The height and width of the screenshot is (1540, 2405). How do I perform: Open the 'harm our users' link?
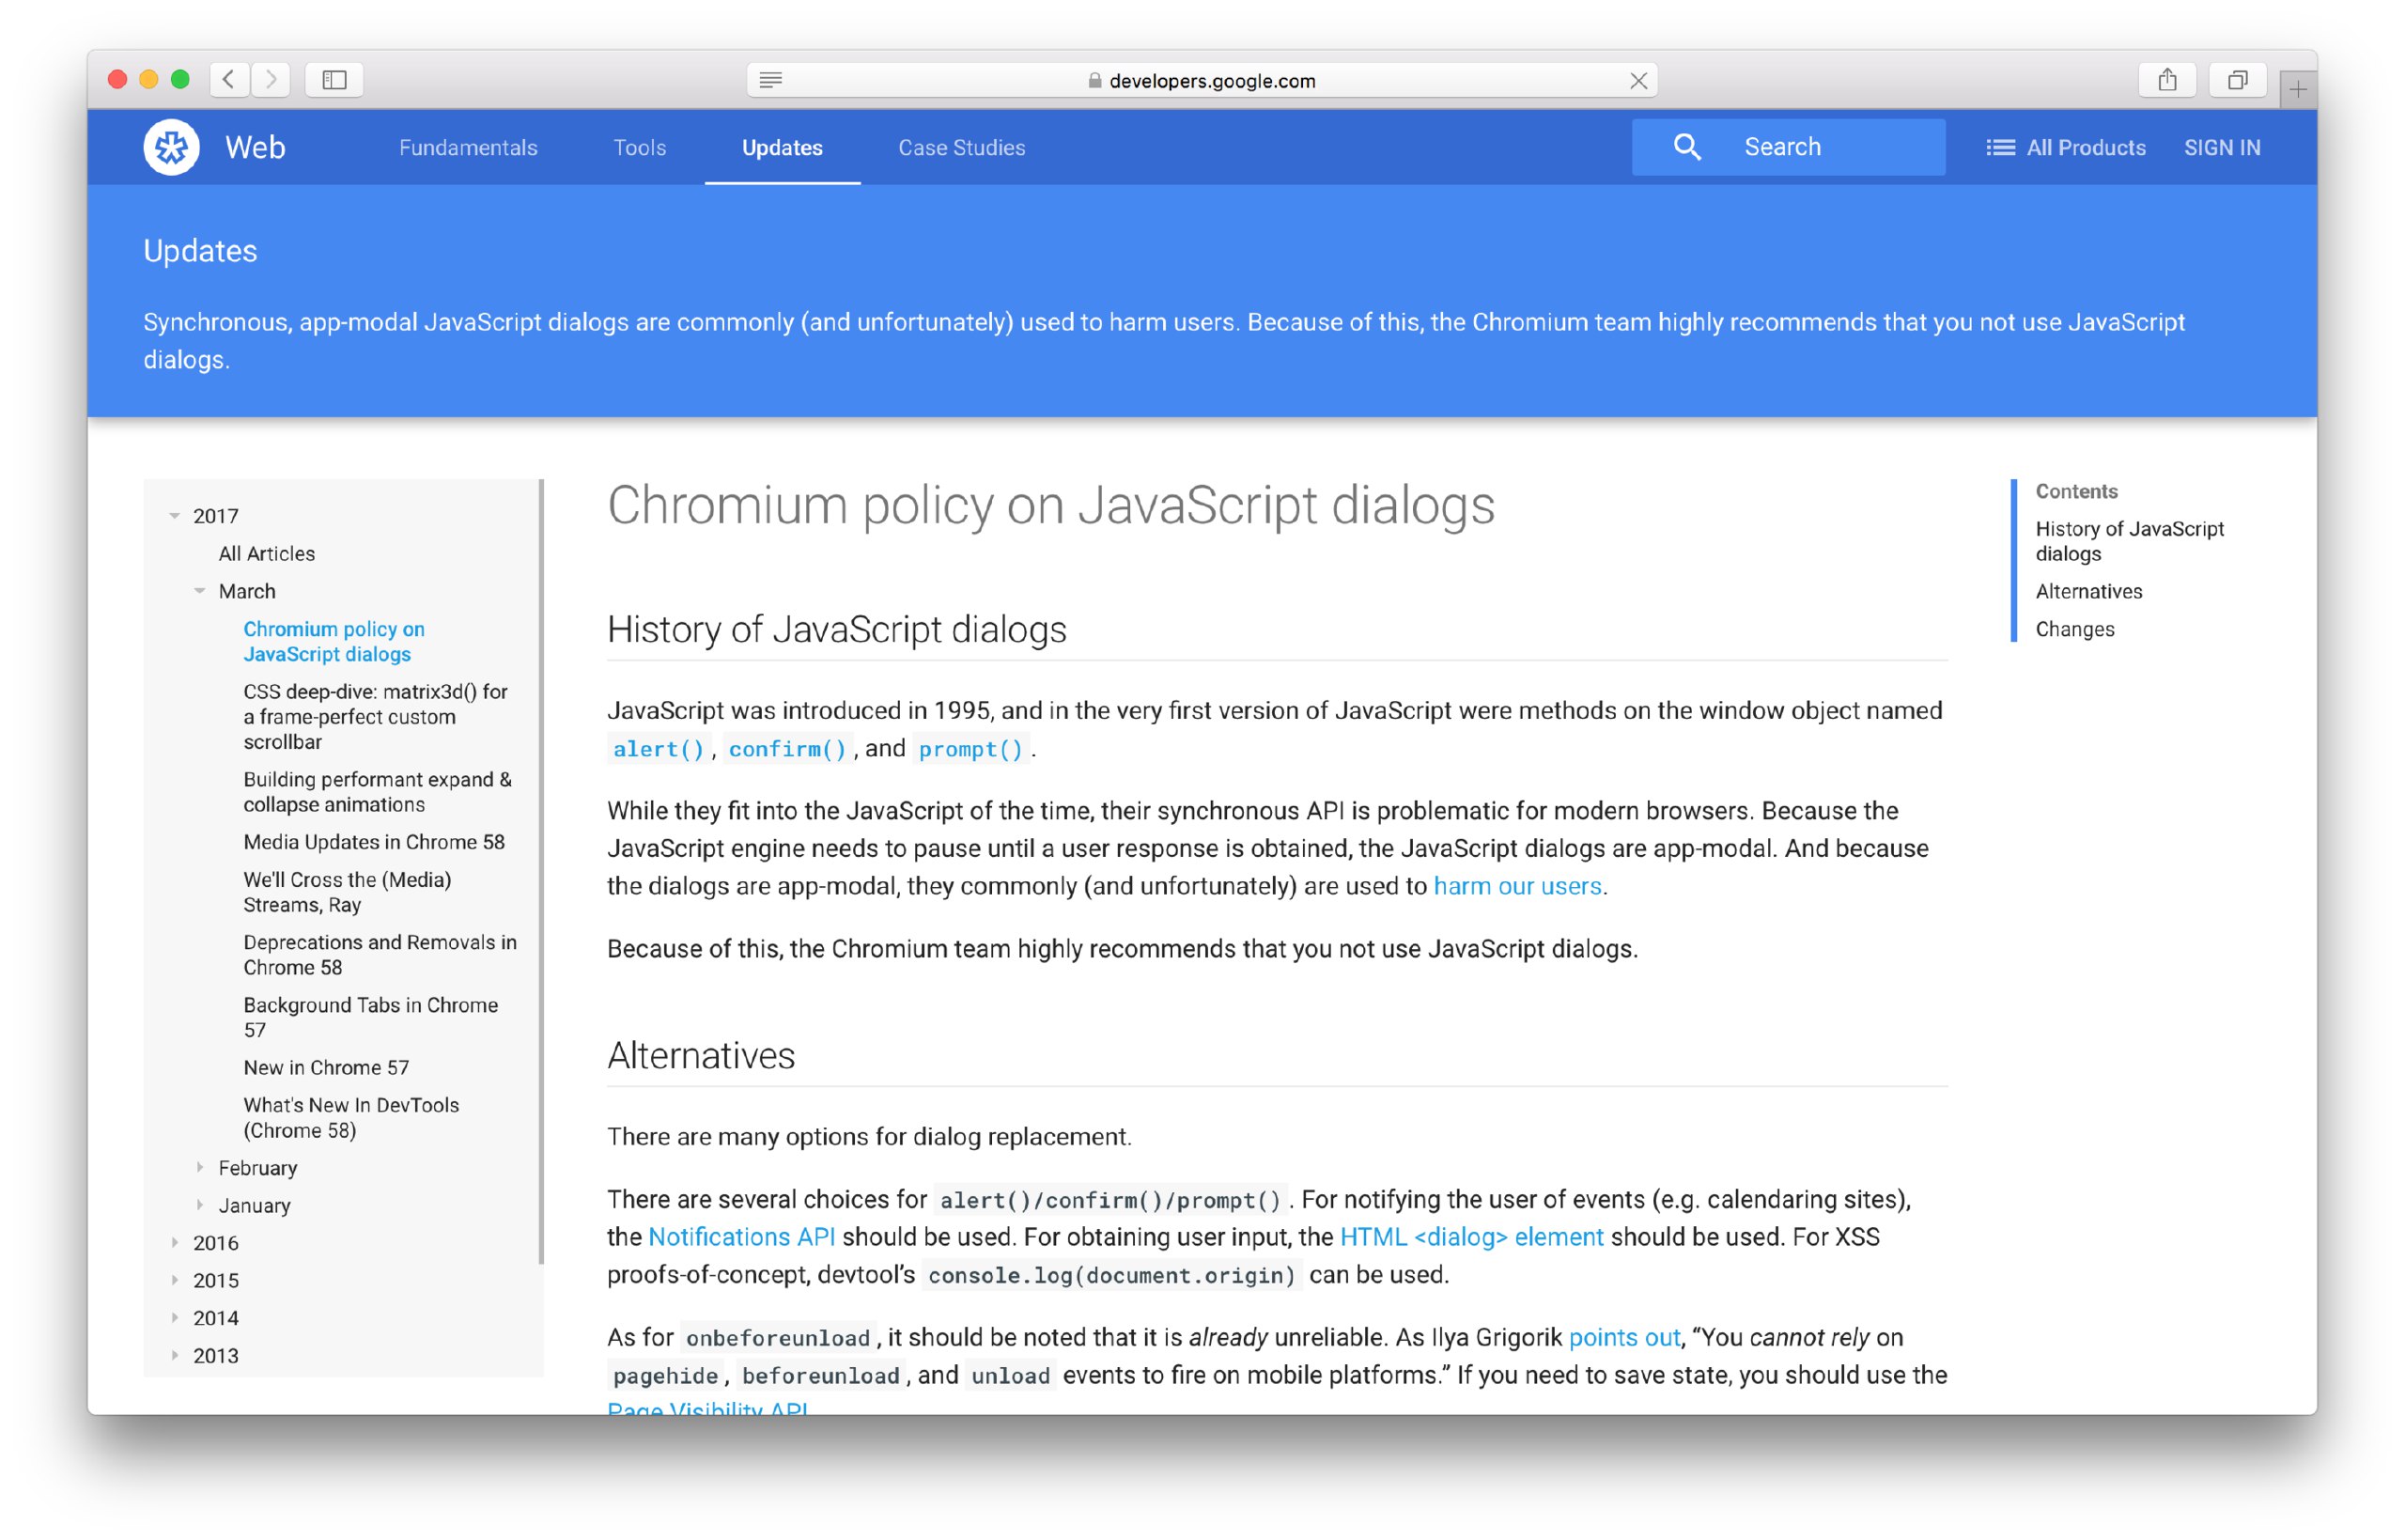(x=1517, y=886)
